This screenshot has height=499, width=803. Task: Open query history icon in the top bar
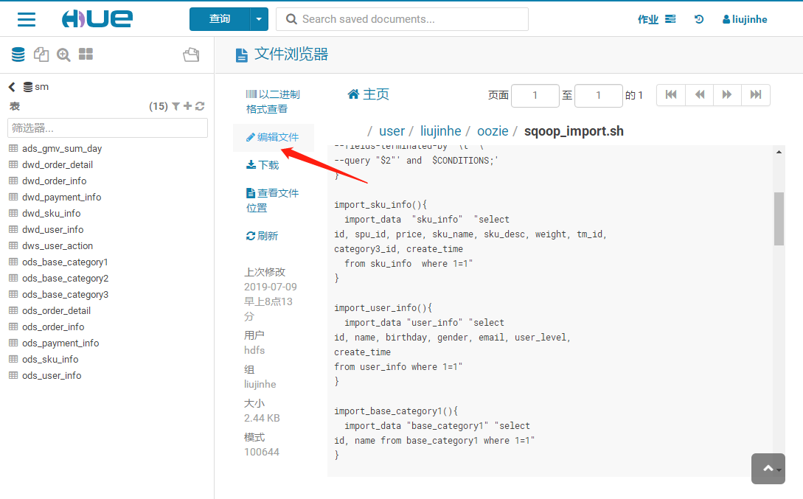(x=698, y=18)
